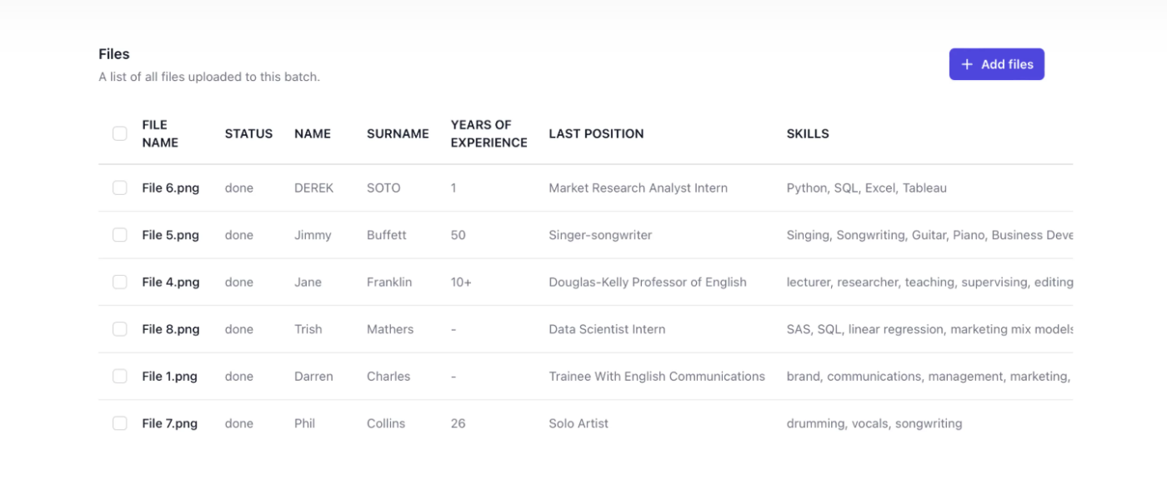Viewport: 1167px width, 490px height.
Task: Click the Skills column header
Action: point(808,133)
